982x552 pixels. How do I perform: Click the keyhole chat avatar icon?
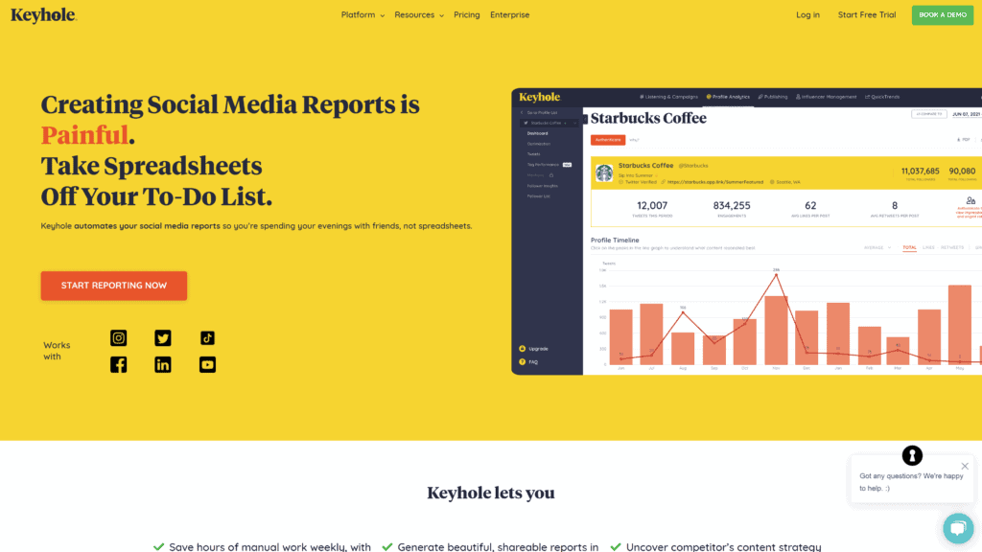click(x=912, y=455)
